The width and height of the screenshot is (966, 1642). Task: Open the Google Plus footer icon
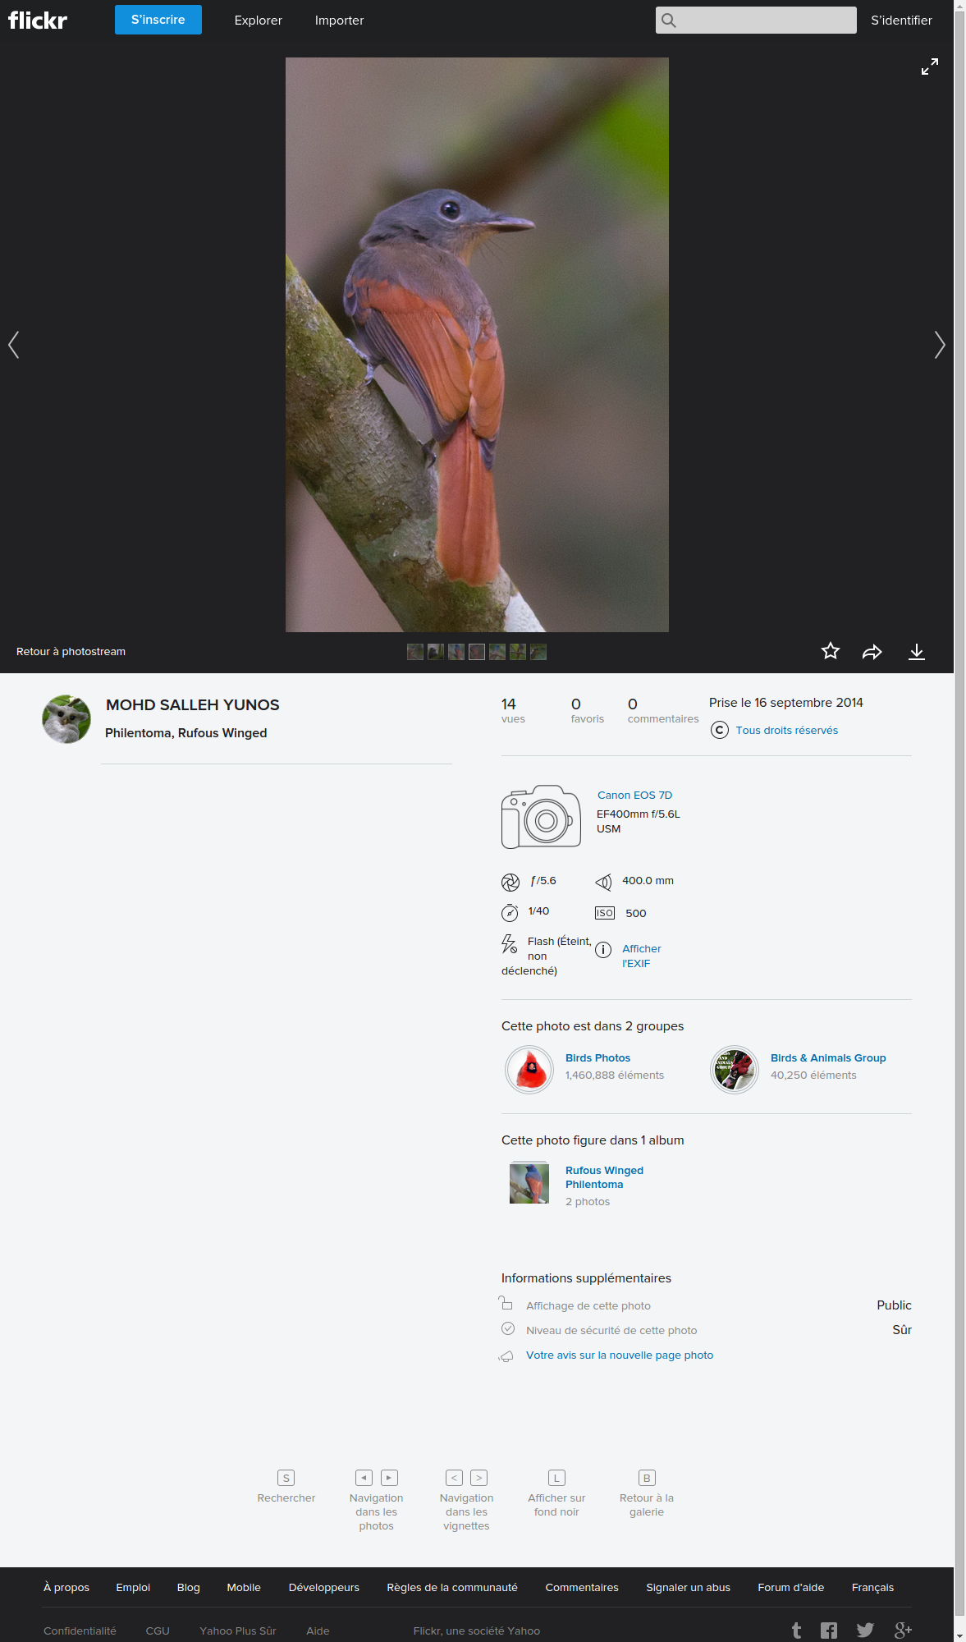pyautogui.click(x=903, y=1631)
